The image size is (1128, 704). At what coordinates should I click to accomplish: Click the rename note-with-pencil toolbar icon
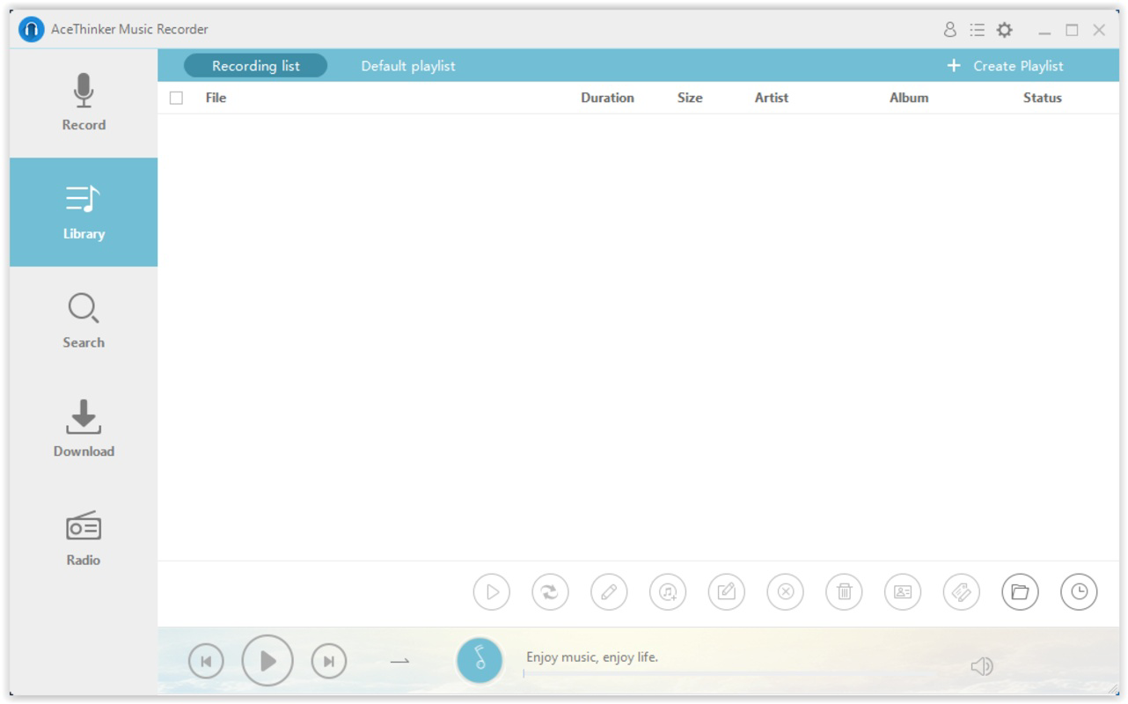[727, 592]
